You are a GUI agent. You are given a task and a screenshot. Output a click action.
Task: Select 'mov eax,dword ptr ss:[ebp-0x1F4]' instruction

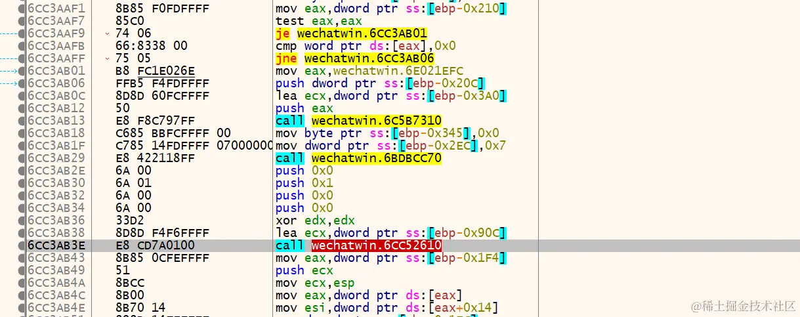click(391, 258)
